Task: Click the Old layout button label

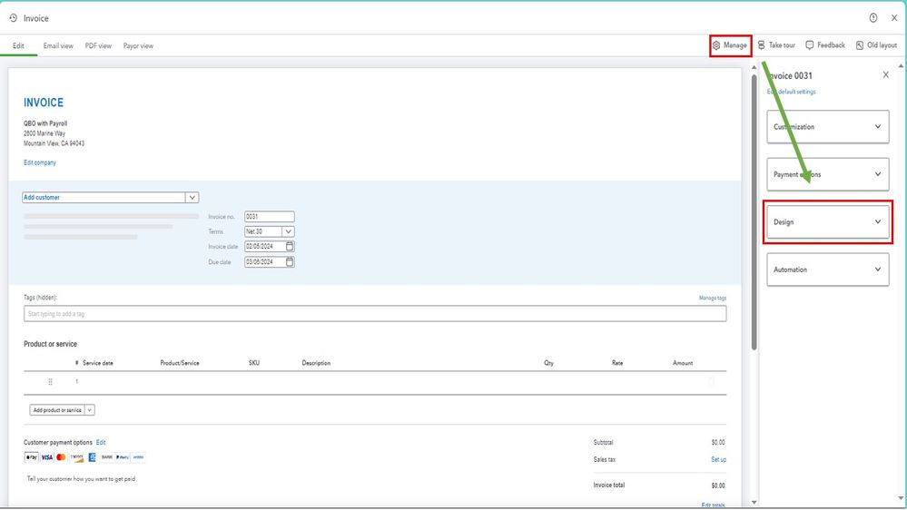Action: click(882, 45)
